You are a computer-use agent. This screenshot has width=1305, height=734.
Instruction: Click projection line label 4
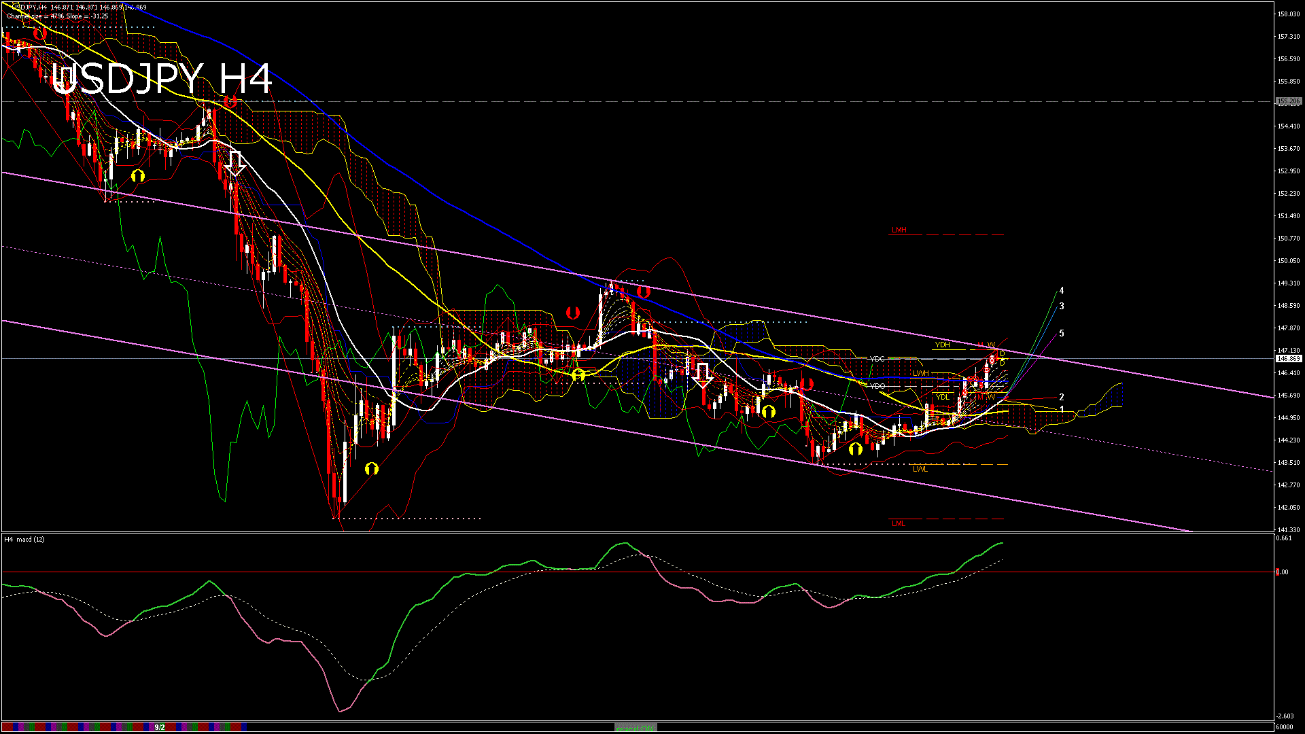coord(1062,291)
